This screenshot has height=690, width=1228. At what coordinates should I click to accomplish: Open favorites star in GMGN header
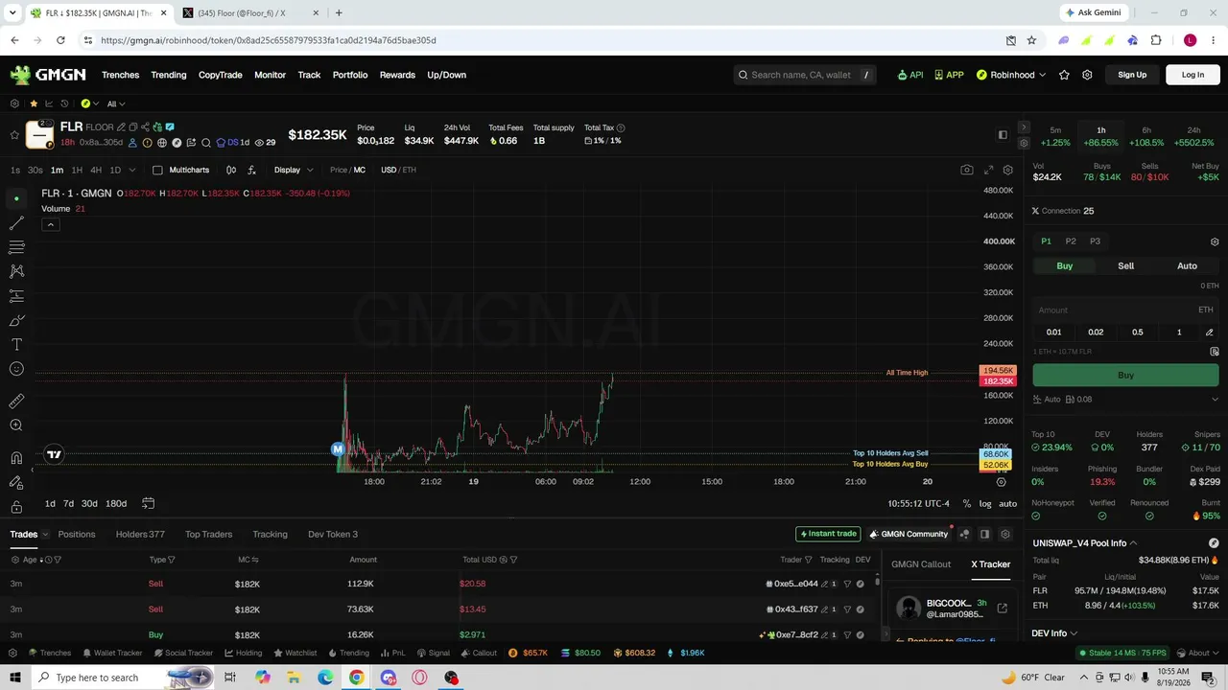(1064, 75)
